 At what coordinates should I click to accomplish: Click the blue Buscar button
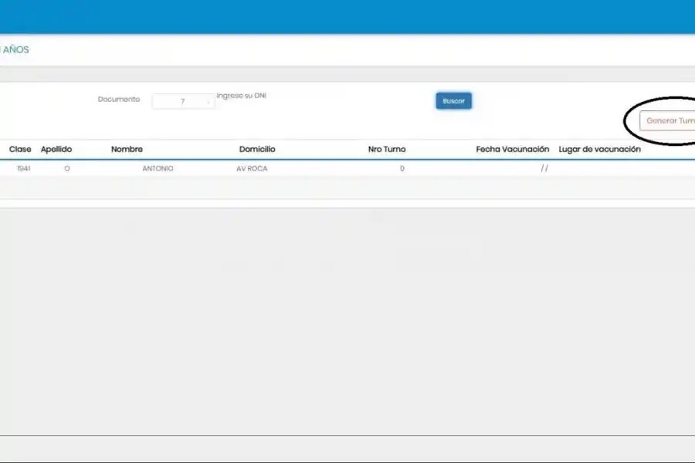[453, 101]
